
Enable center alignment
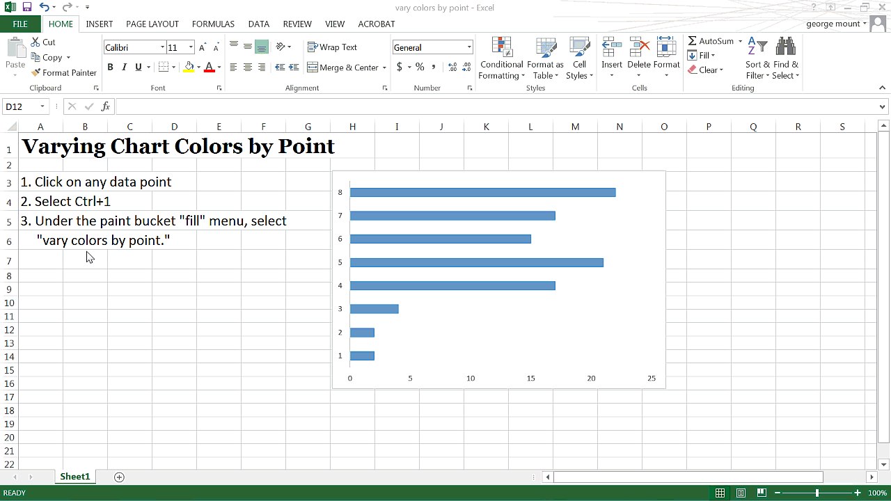[x=248, y=67]
